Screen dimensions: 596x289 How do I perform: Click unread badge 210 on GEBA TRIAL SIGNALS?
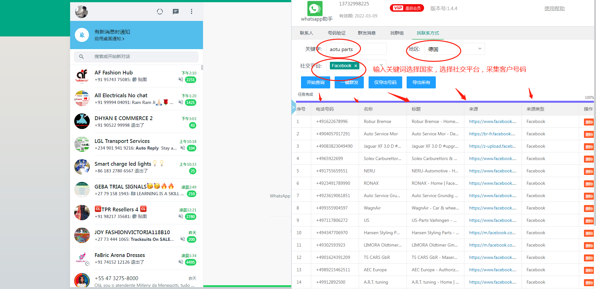point(192,194)
